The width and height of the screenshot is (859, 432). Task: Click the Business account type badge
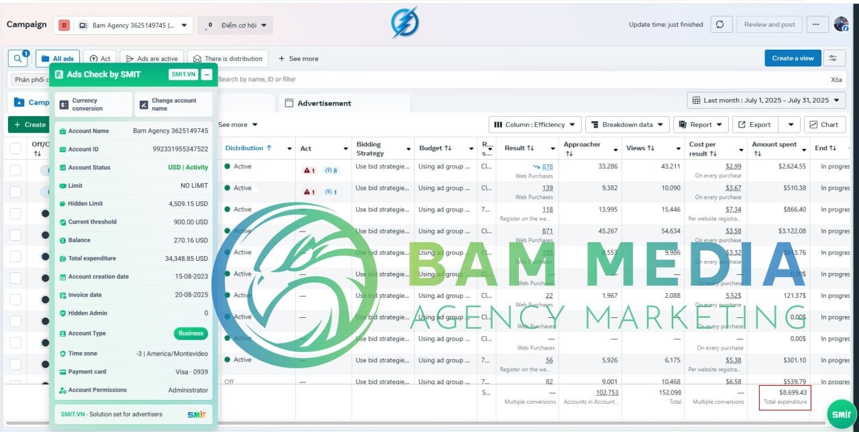click(x=191, y=333)
